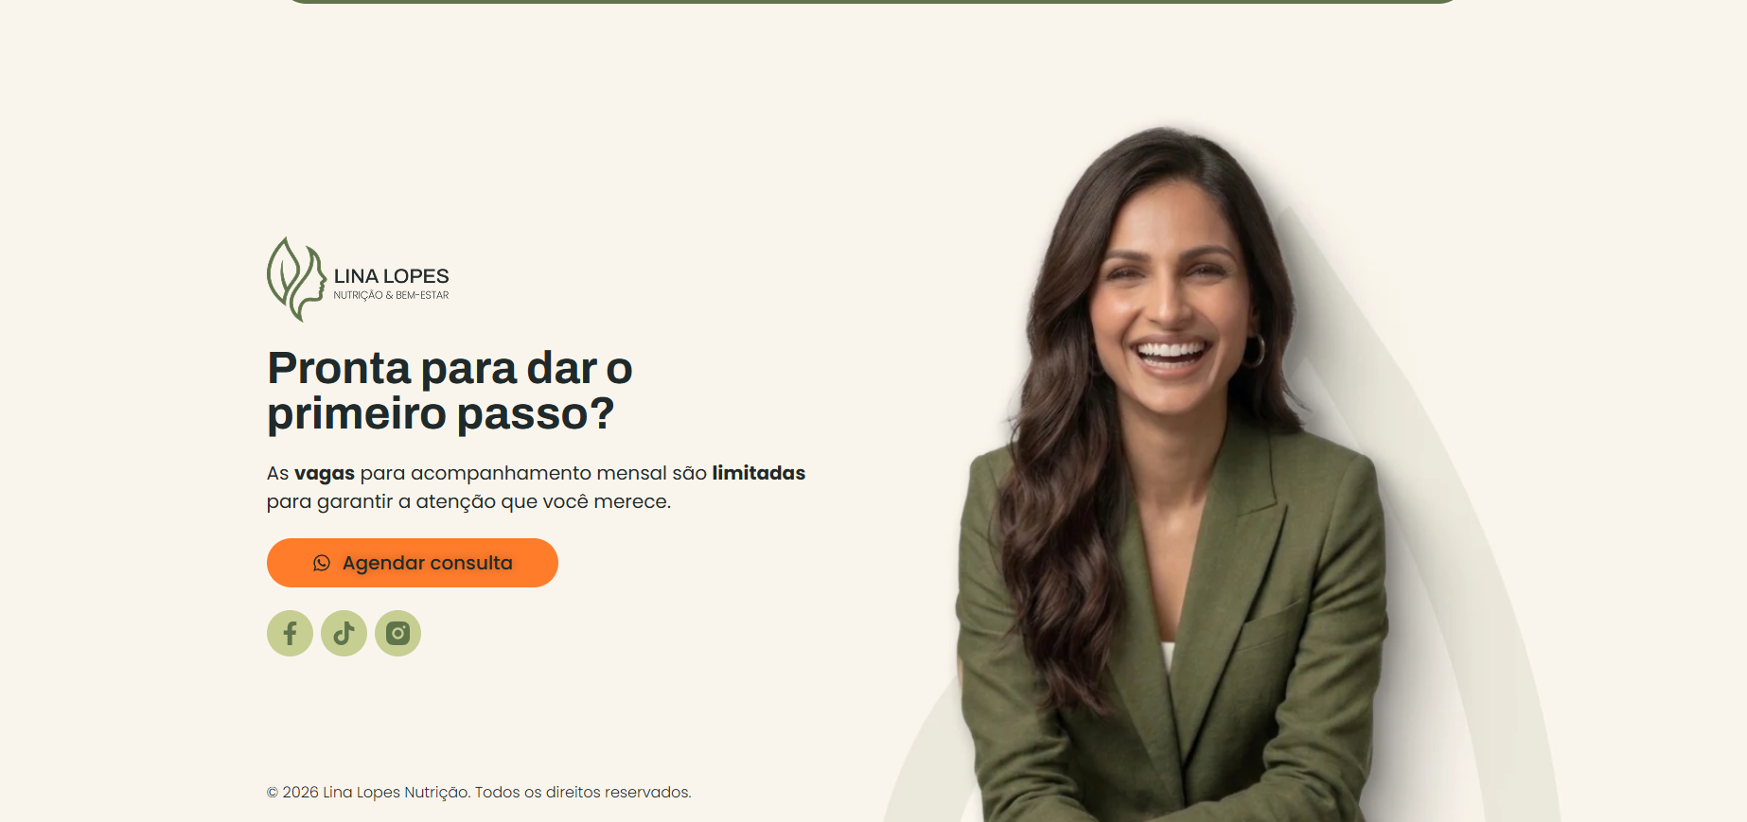Click the NUTRIÇÃO & BEM-ESTAR tagline
The height and width of the screenshot is (822, 1747).
click(391, 295)
